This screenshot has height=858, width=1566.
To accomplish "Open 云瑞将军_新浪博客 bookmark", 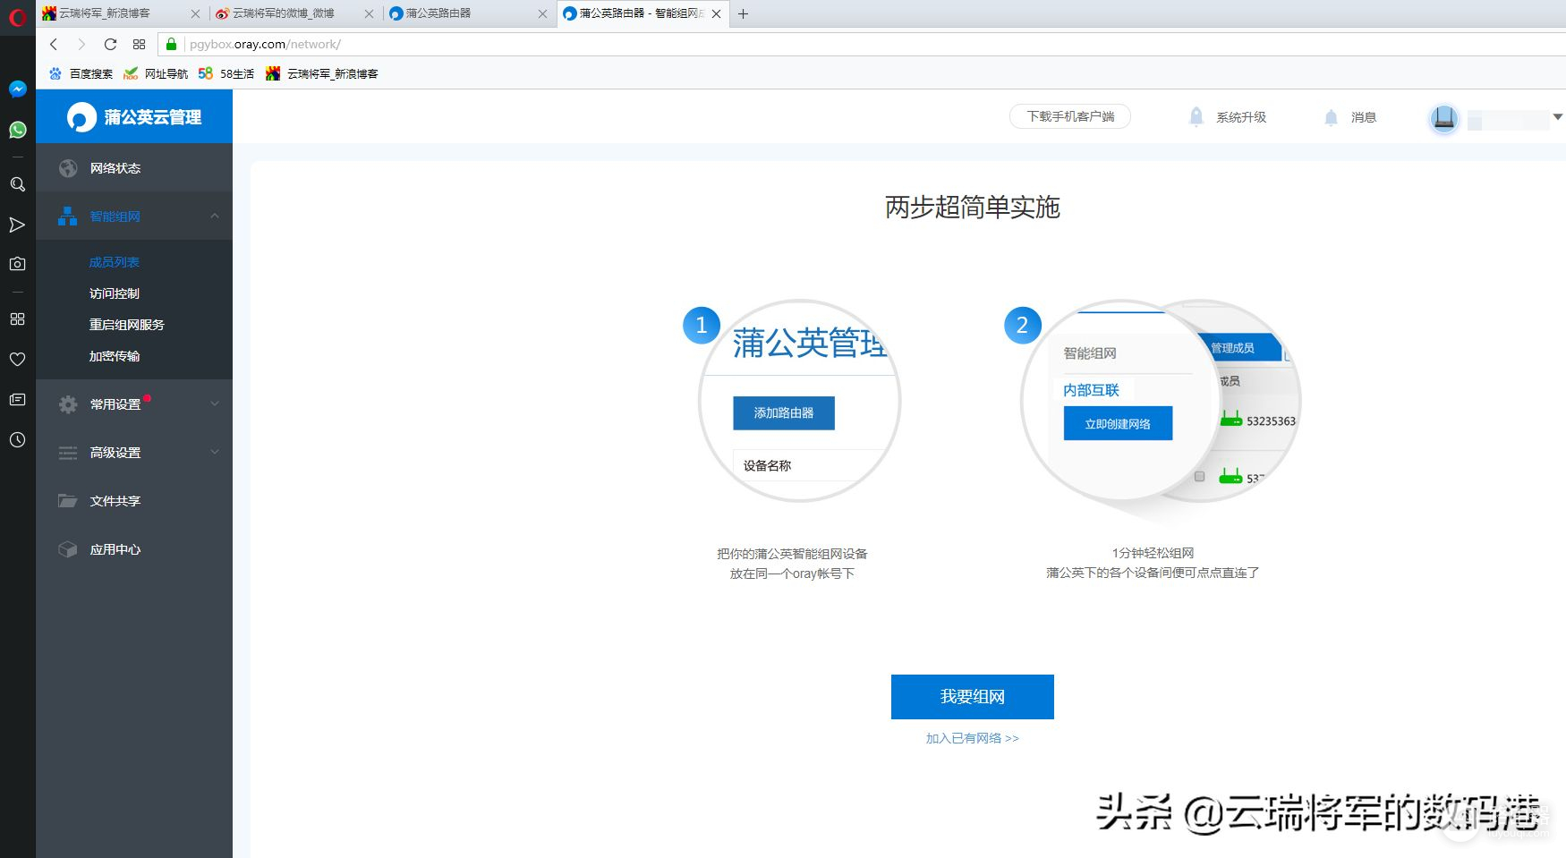I will 322,73.
